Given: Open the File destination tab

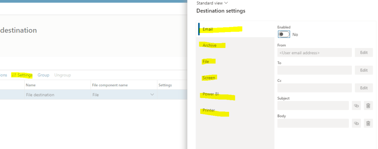Looking at the screenshot, I should [206, 62].
